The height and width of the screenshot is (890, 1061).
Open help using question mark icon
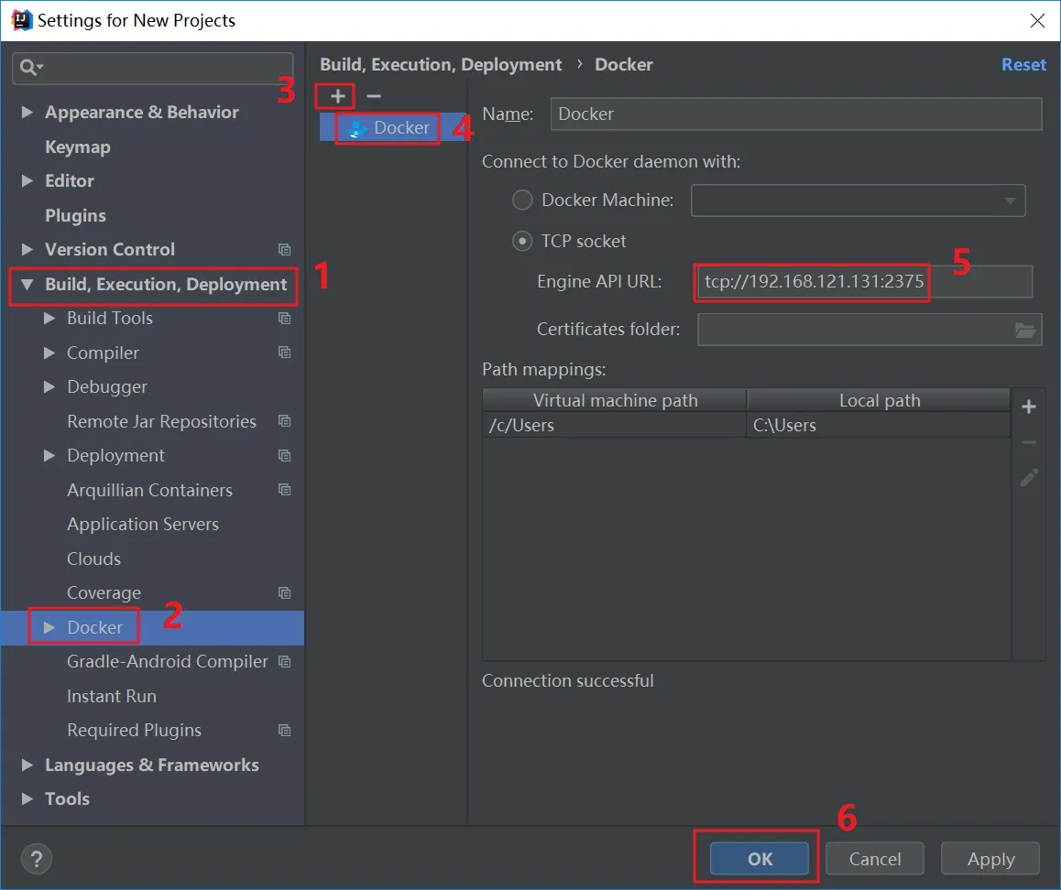point(37,859)
